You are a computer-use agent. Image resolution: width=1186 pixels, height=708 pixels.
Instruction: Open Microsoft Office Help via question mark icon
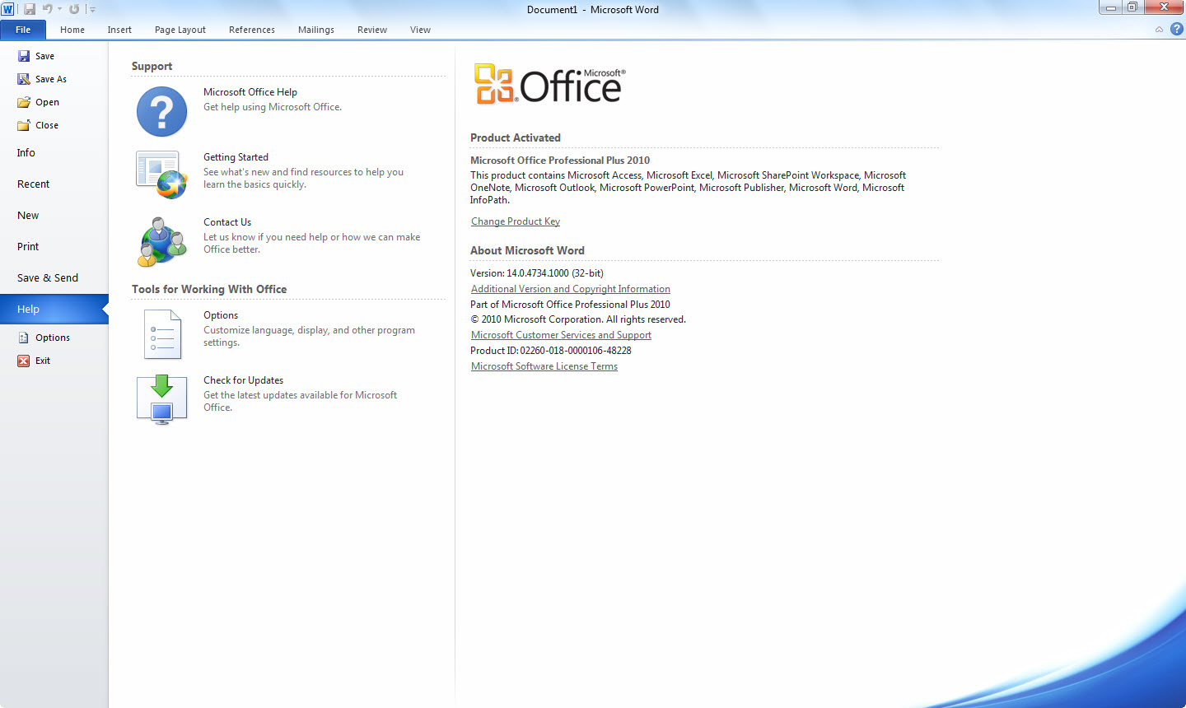tap(161, 113)
